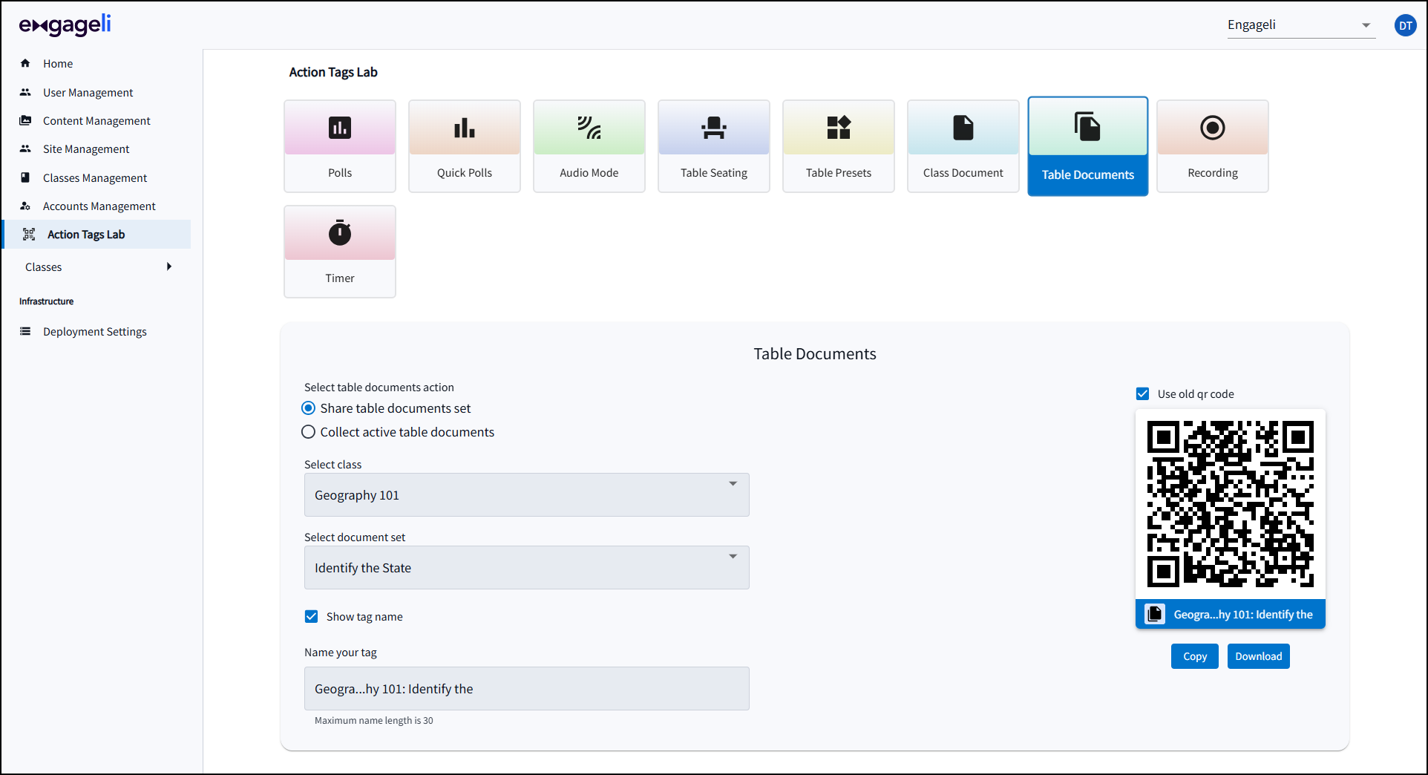Select the Class Document file icon
The width and height of the screenshot is (1428, 775).
point(963,128)
